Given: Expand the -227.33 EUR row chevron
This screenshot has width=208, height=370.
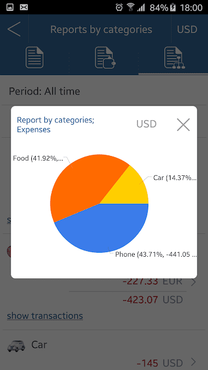Looking at the screenshot, I should click(x=193, y=282).
